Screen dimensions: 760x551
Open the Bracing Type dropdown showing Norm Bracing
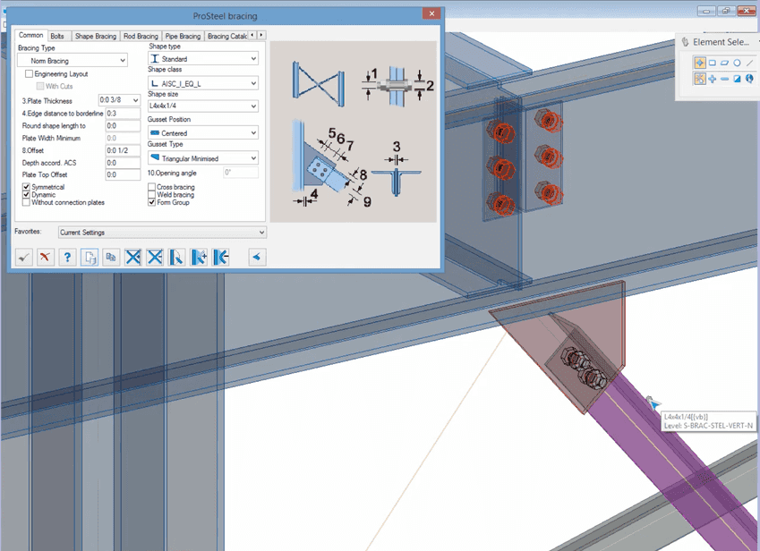click(x=72, y=59)
